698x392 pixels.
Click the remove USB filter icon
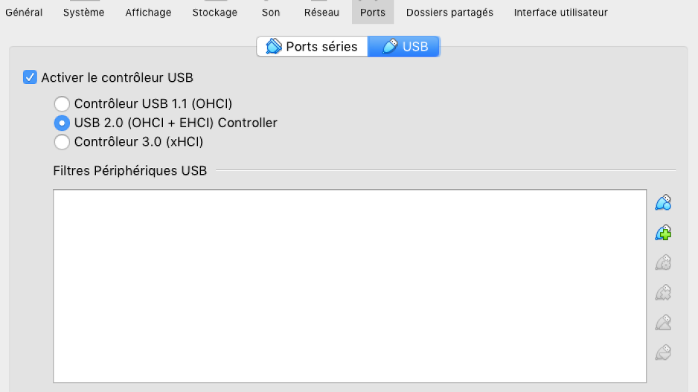click(x=663, y=293)
